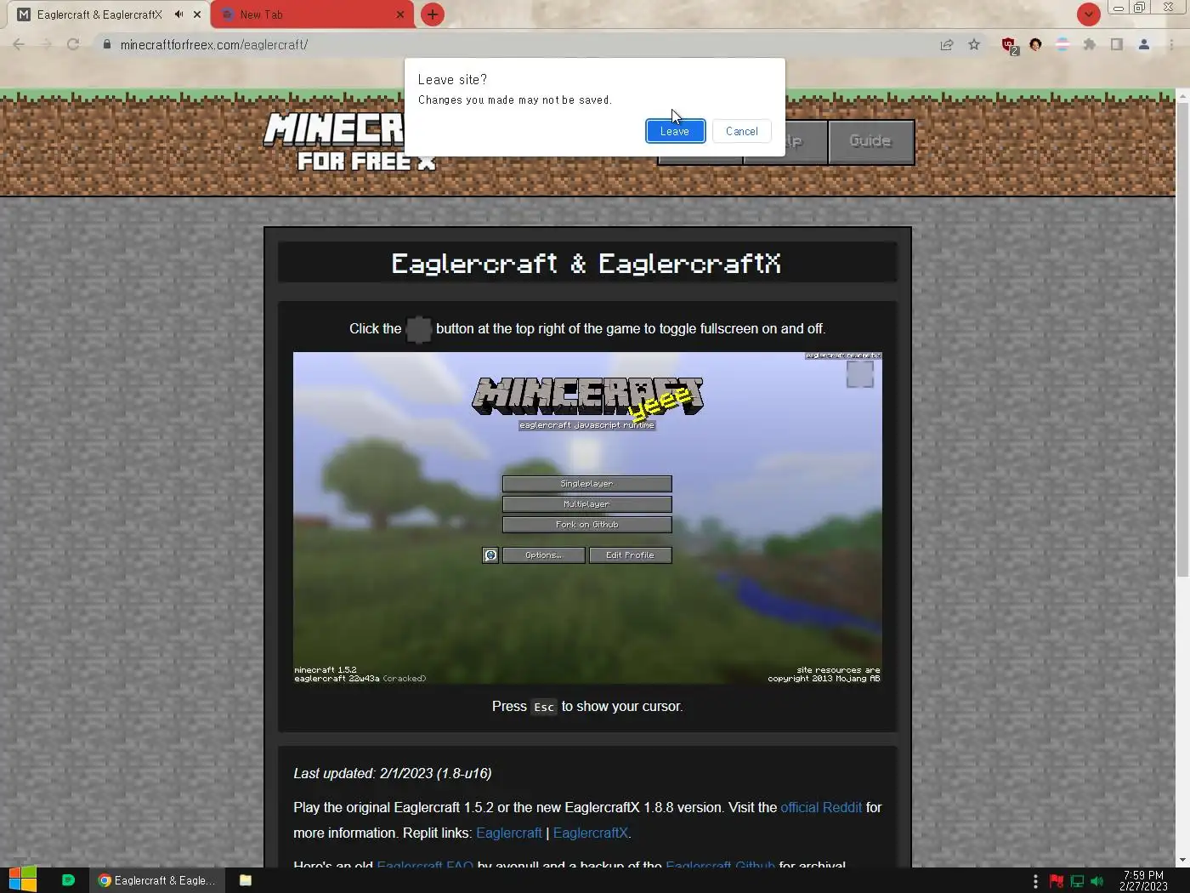The image size is (1190, 893).
Task: Close the New Tab tab
Action: coord(400,14)
